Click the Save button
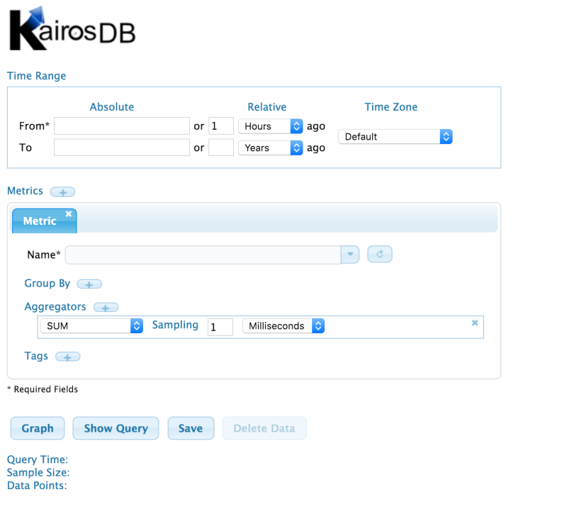 191,428
